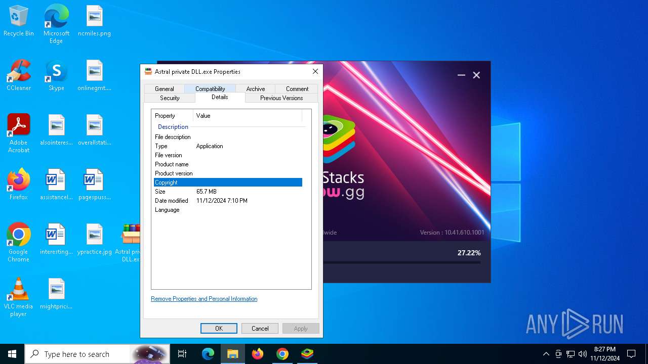The width and height of the screenshot is (648, 364).
Task: Click the Value column header
Action: [248, 116]
